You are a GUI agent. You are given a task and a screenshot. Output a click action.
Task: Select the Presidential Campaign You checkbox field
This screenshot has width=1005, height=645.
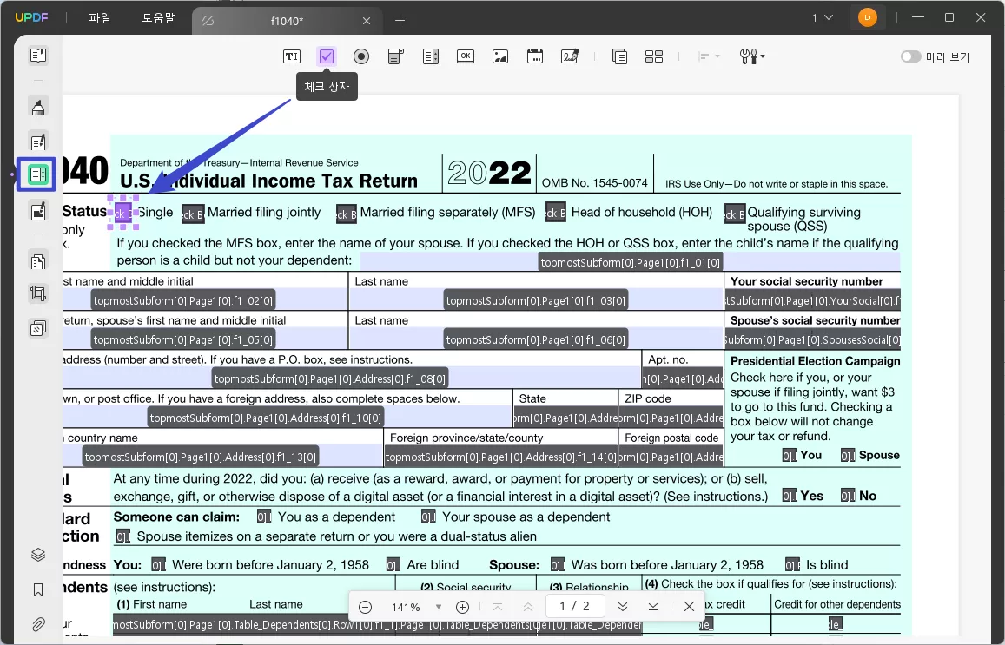click(x=789, y=456)
